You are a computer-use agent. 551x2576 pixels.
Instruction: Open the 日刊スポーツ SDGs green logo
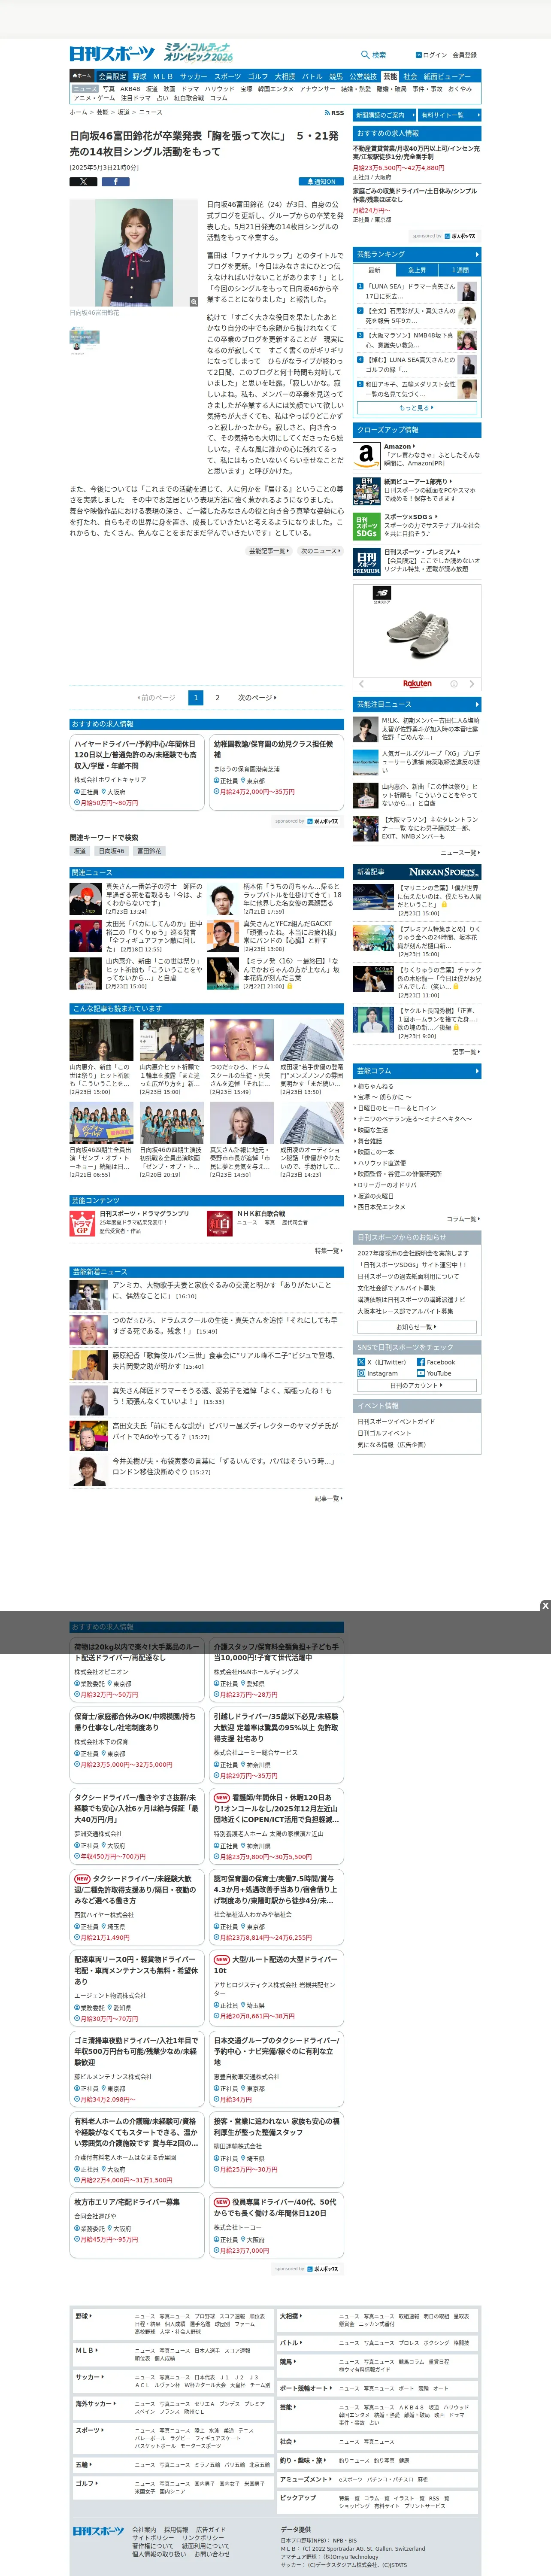pos(366,526)
